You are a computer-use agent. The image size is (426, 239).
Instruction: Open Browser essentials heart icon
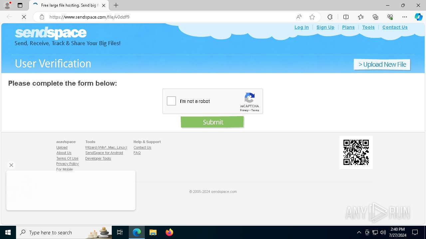tap(390, 17)
